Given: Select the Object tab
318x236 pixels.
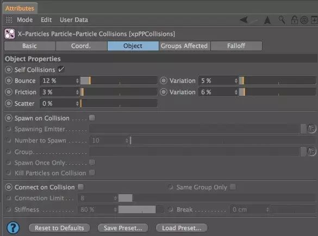Looking at the screenshot, I should coord(133,46).
